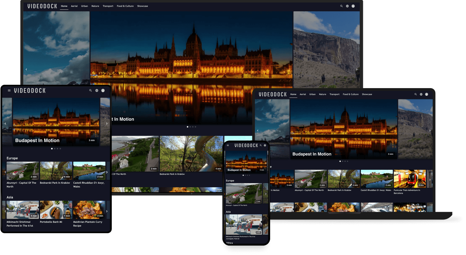Open Maldivian Plantain Curry Recipe thumbnail on tablet
The image size is (466, 255).
point(89,210)
